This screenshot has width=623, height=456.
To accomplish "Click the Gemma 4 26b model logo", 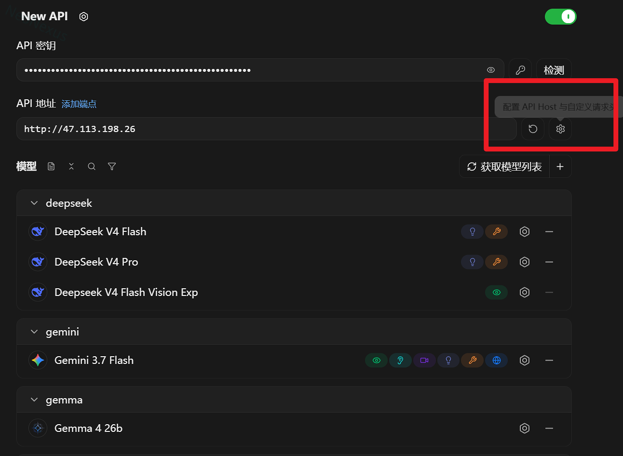I will click(x=38, y=428).
